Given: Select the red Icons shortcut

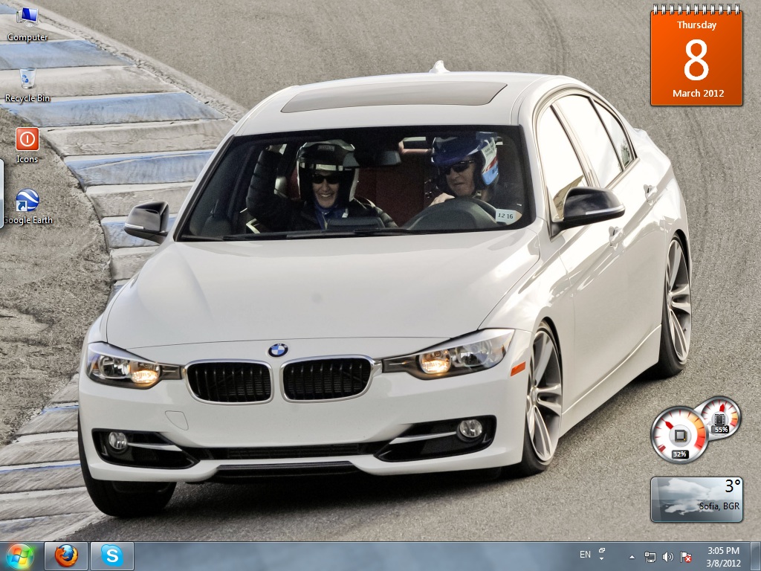Looking at the screenshot, I should pos(27,146).
